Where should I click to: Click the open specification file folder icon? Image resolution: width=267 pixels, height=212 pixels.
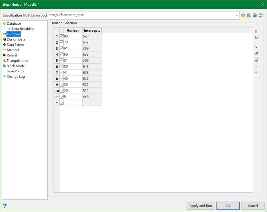point(243,16)
